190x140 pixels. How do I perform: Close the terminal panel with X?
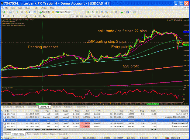2,110
